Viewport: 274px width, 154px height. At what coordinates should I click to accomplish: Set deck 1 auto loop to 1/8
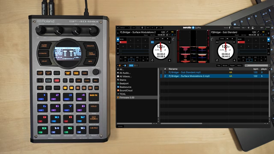(x=125, y=57)
